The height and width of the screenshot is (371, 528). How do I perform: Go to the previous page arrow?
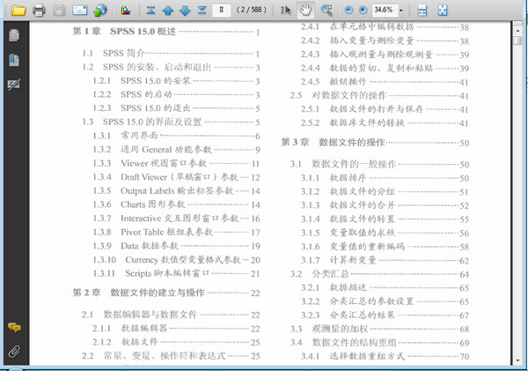[x=168, y=11]
